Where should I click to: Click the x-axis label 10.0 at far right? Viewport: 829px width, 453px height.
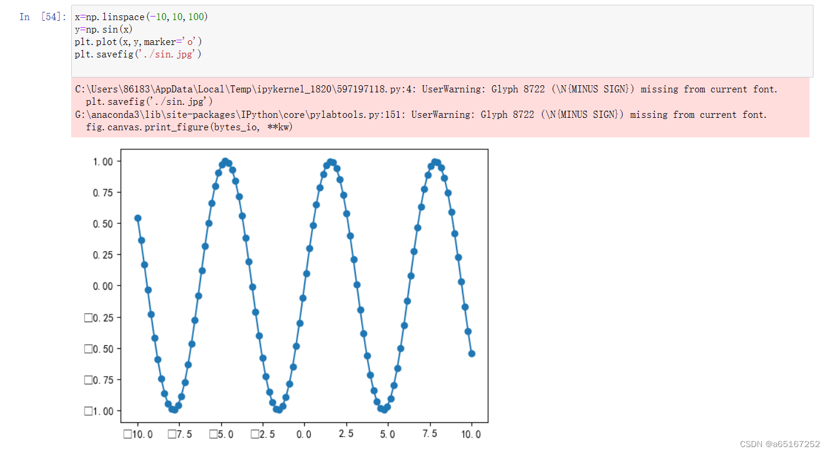pyautogui.click(x=471, y=434)
